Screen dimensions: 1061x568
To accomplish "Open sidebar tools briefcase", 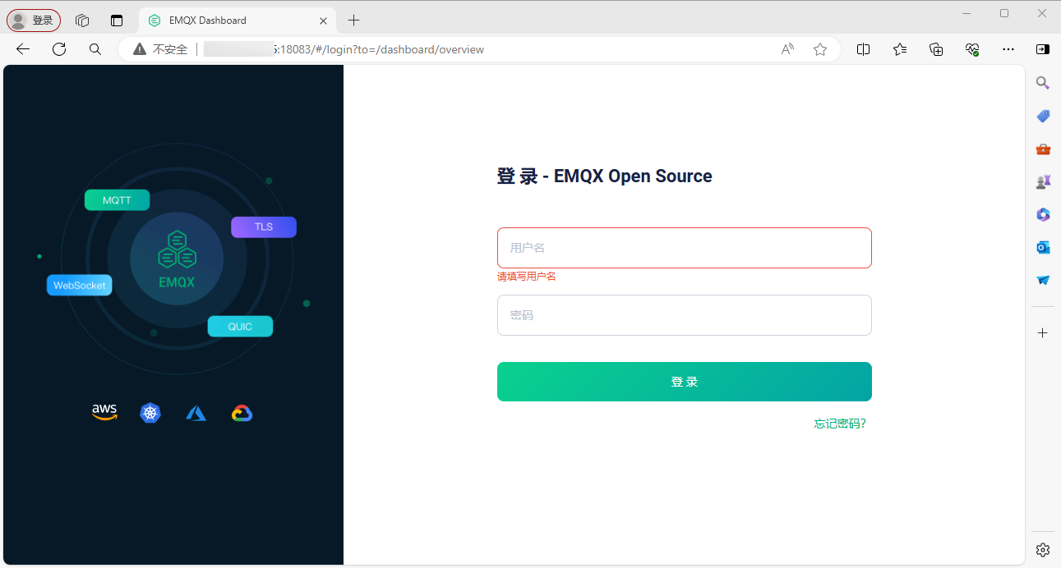I will (1043, 149).
